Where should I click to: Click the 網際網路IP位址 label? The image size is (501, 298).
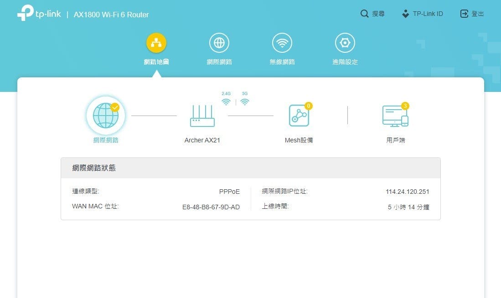coord(284,191)
